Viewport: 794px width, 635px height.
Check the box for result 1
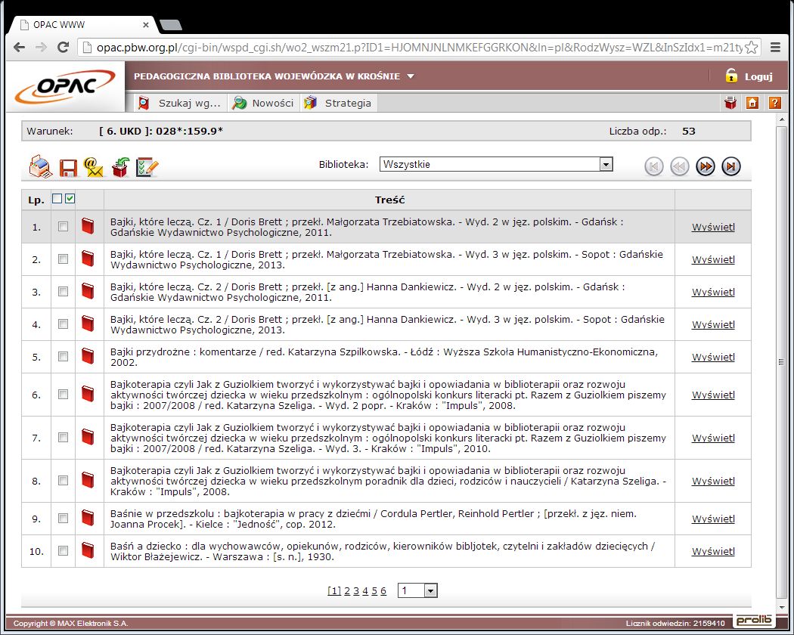tap(63, 226)
